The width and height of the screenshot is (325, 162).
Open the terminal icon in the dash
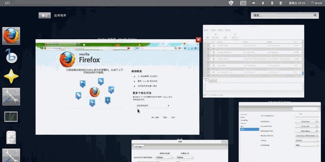pos(11,117)
